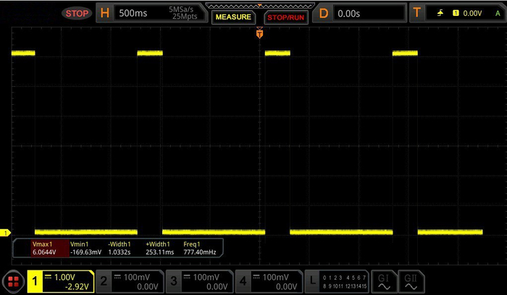Click the orange H horizontal icon
The width and height of the screenshot is (507, 295).
tap(106, 13)
